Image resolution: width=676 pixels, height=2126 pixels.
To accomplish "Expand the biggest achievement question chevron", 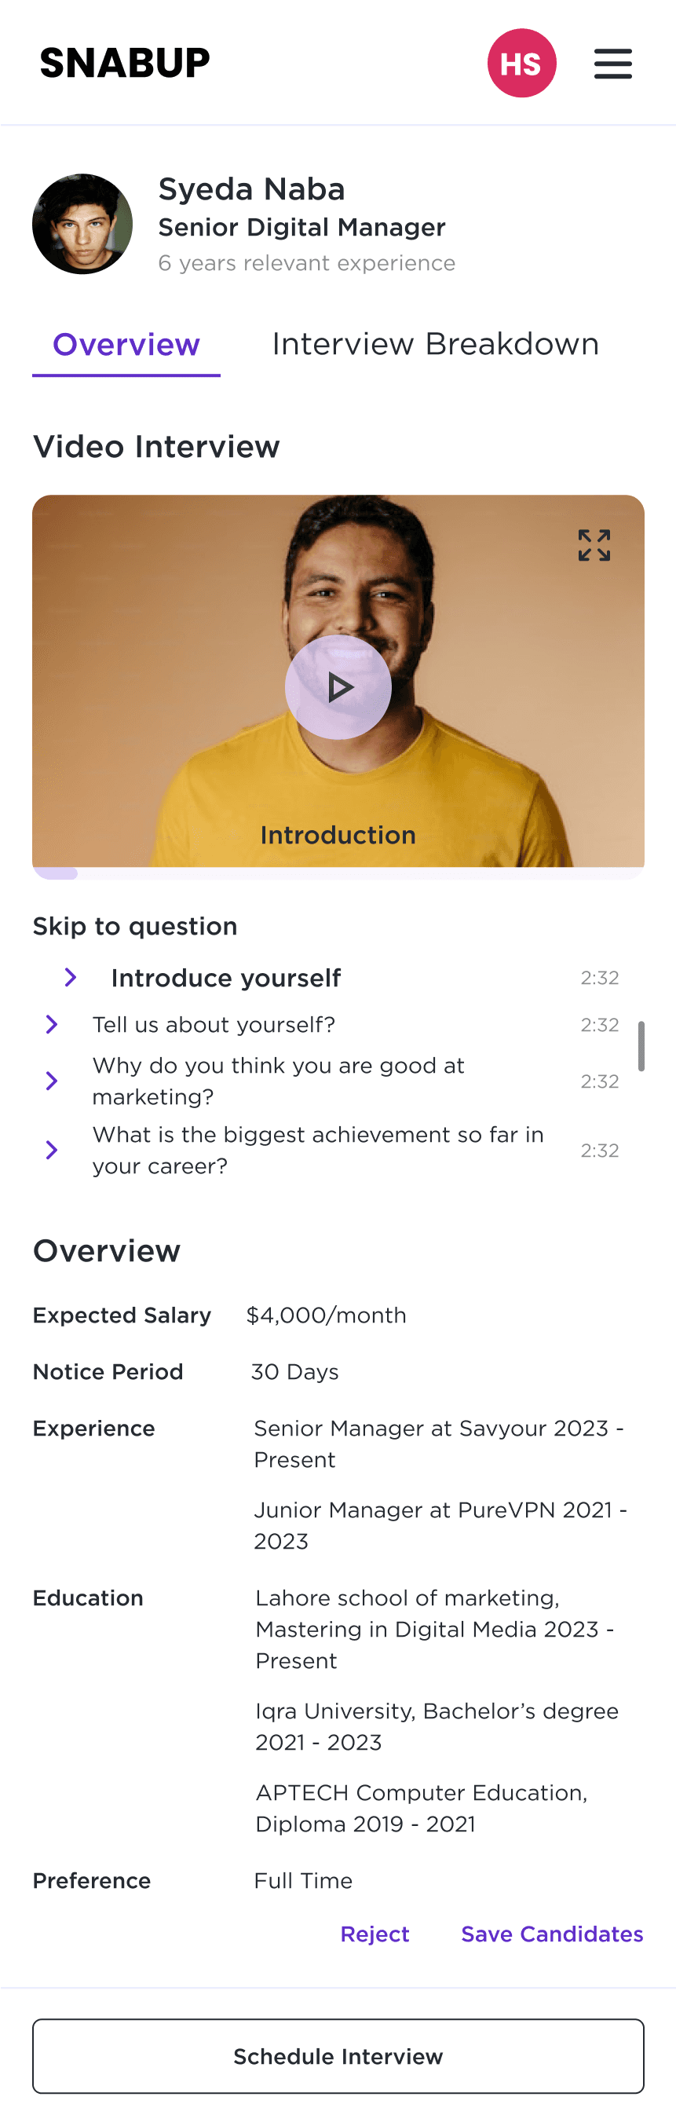I will [x=51, y=1150].
